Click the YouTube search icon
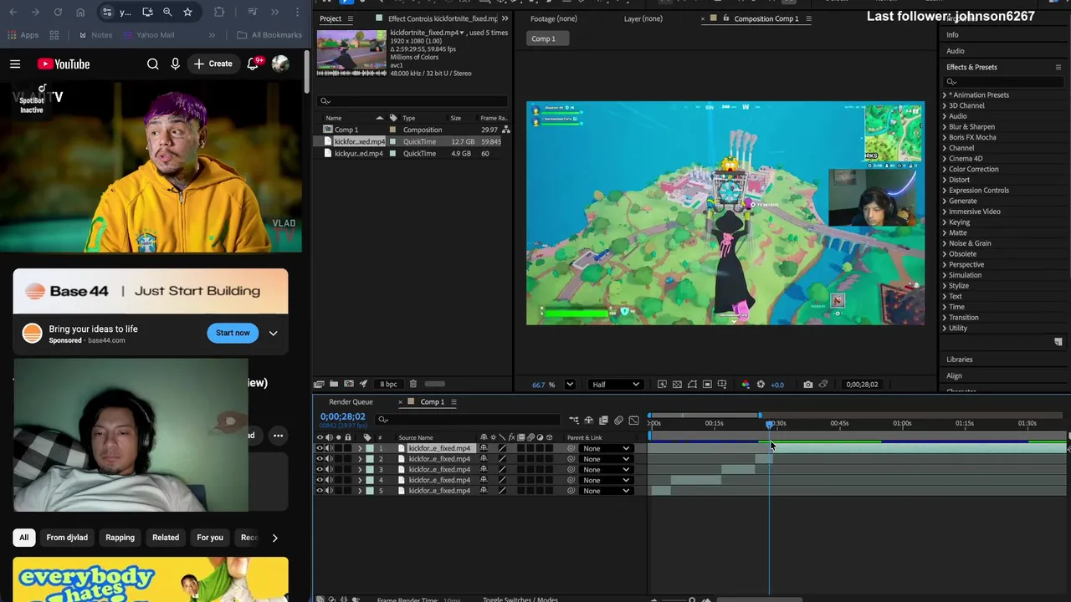 [x=152, y=64]
